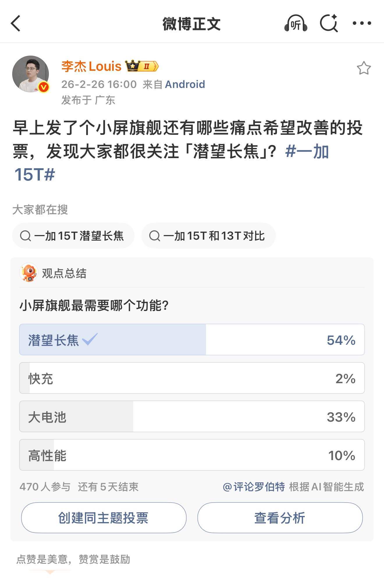
Task: Tap the AI search sparkle icon
Action: pyautogui.click(x=329, y=23)
